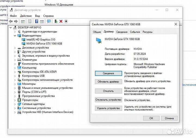Click the unknown device icon of Другие устройства
The height and width of the screenshot is (138, 196).
[19, 52]
